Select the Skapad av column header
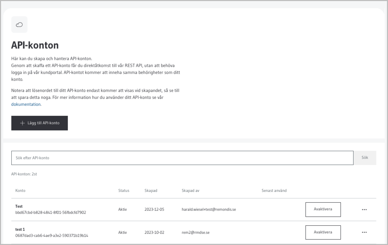 (190, 190)
